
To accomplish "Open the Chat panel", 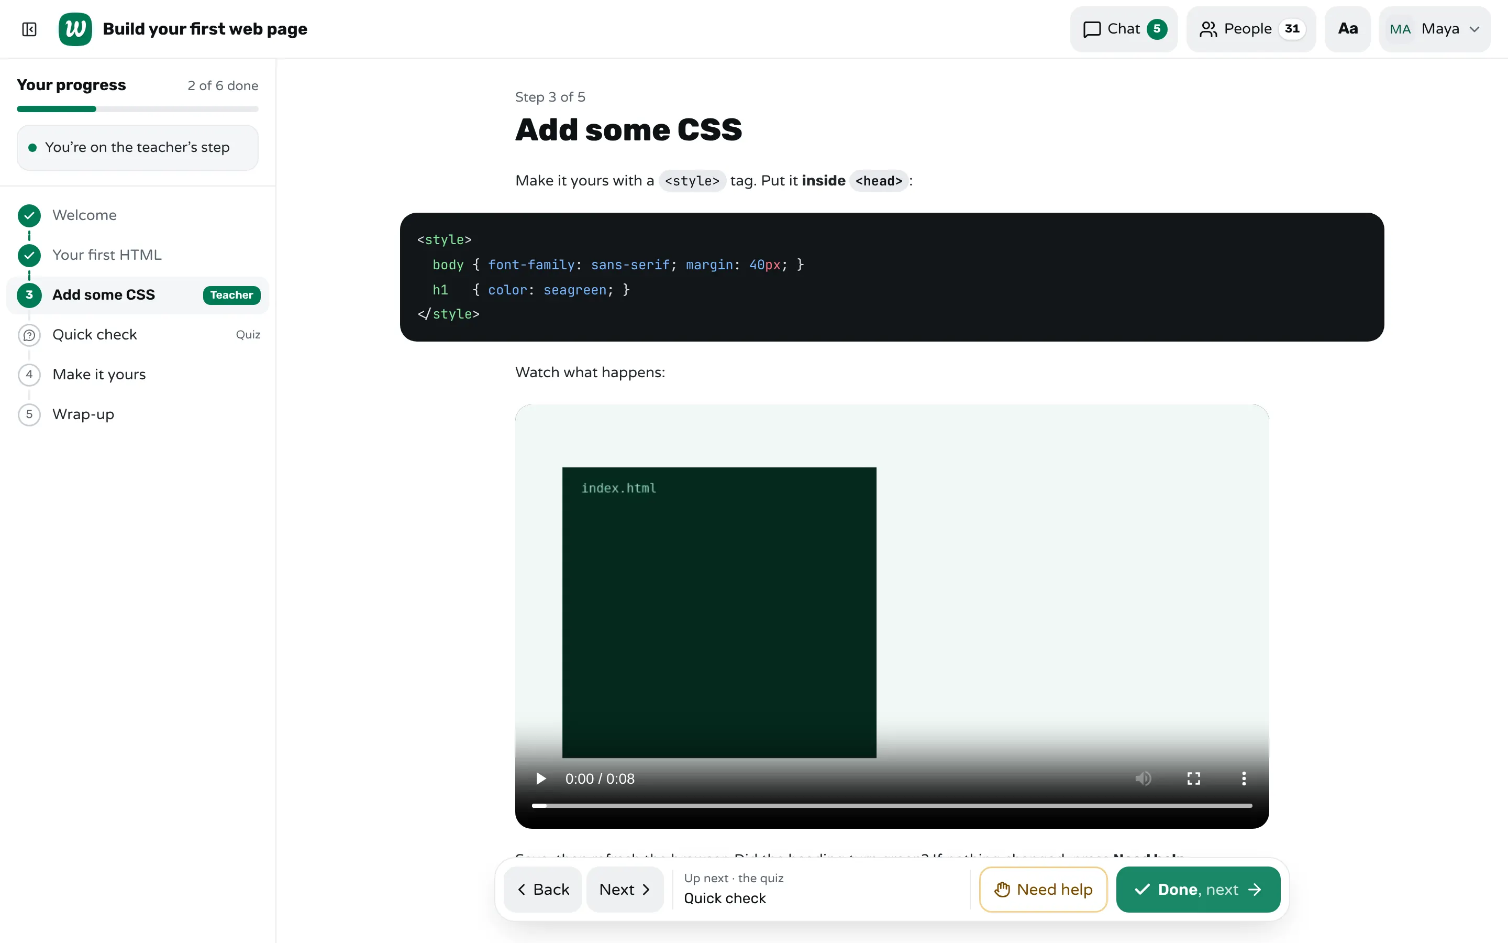I will coord(1124,29).
